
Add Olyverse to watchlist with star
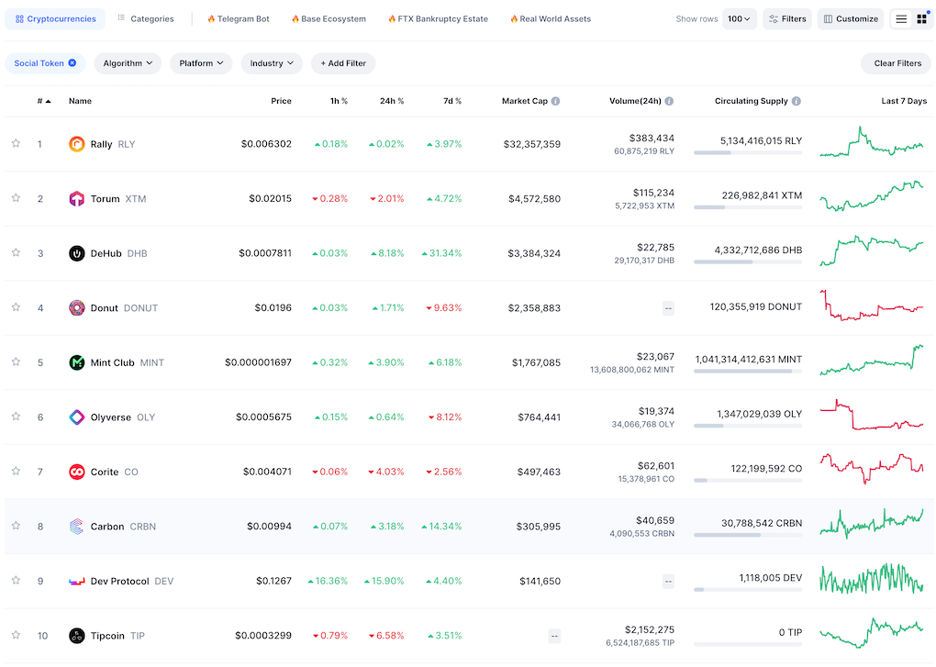point(17,417)
